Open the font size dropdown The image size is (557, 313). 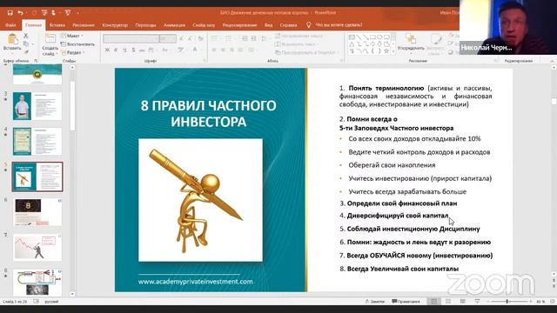[167, 38]
